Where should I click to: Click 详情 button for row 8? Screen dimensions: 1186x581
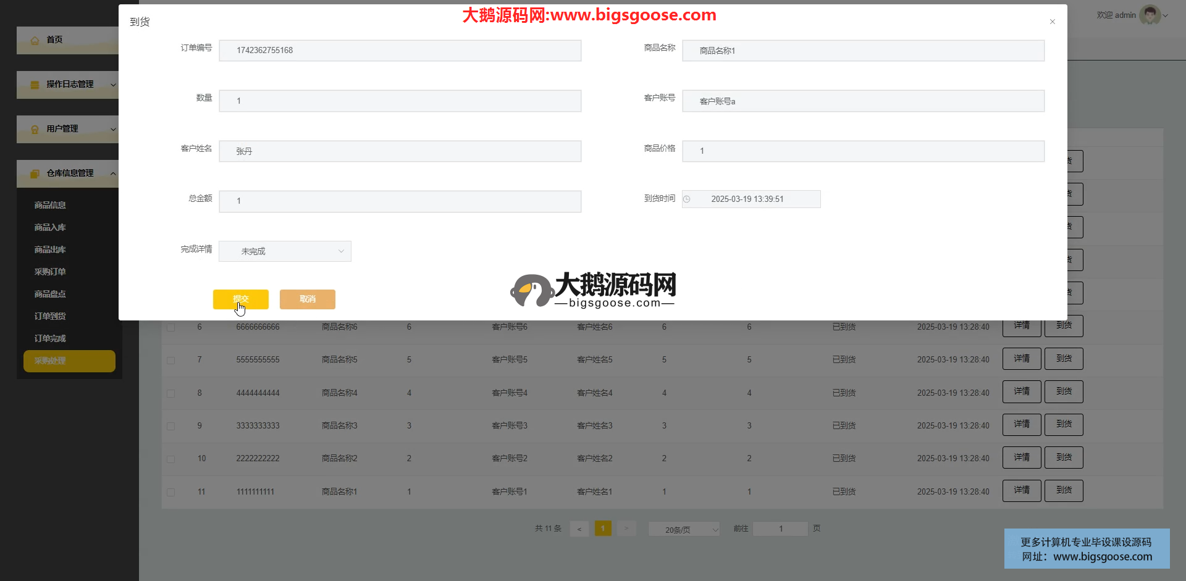(1021, 391)
